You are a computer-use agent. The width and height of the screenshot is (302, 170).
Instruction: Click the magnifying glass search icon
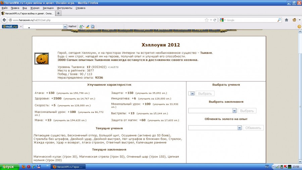(279, 20)
